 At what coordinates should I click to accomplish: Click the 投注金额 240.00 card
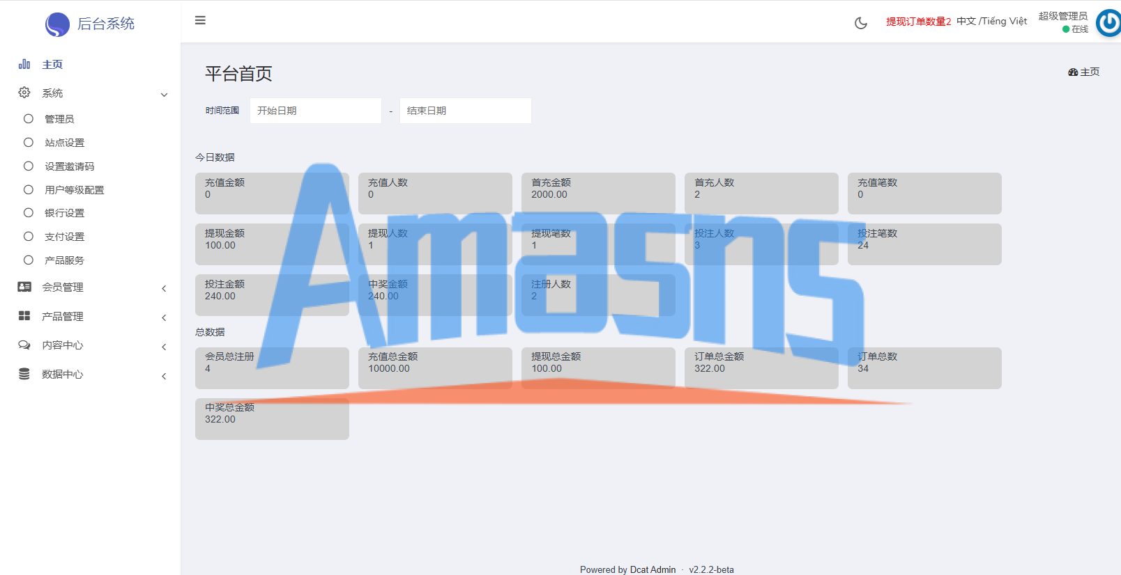[x=272, y=295]
